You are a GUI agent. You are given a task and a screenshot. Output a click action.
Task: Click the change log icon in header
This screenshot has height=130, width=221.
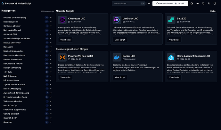[203, 4]
